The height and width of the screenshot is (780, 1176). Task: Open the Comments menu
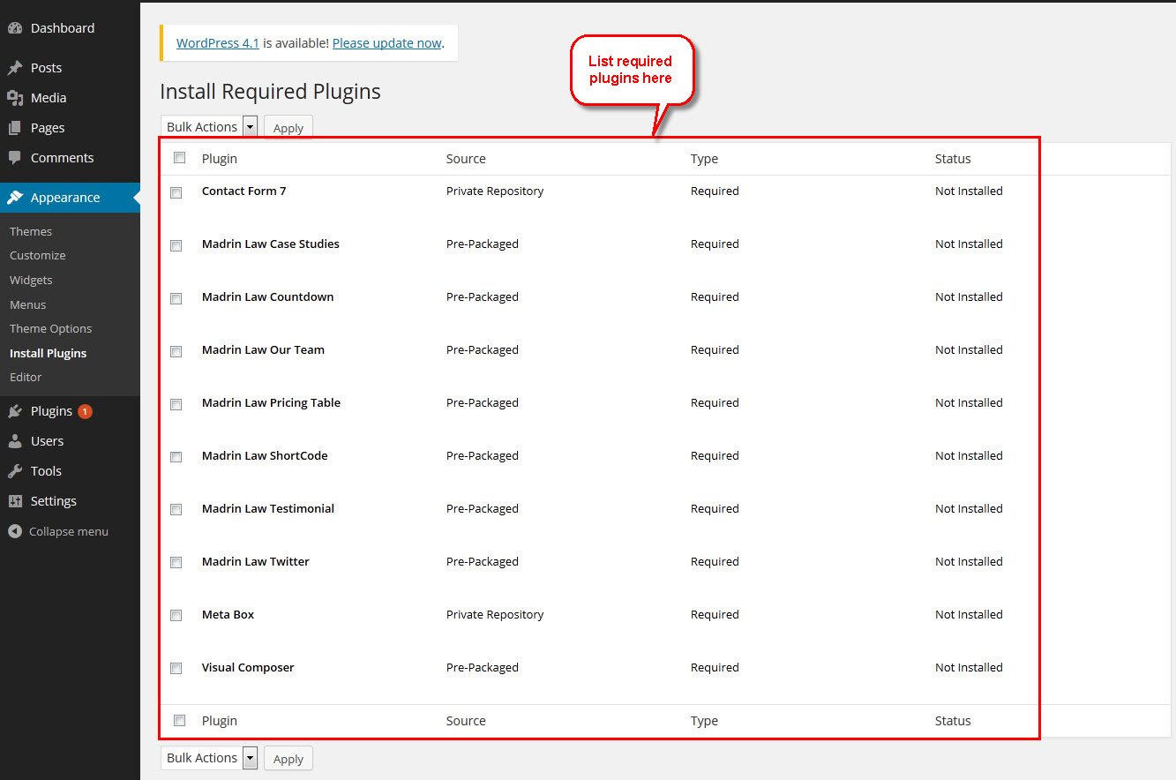[x=62, y=158]
